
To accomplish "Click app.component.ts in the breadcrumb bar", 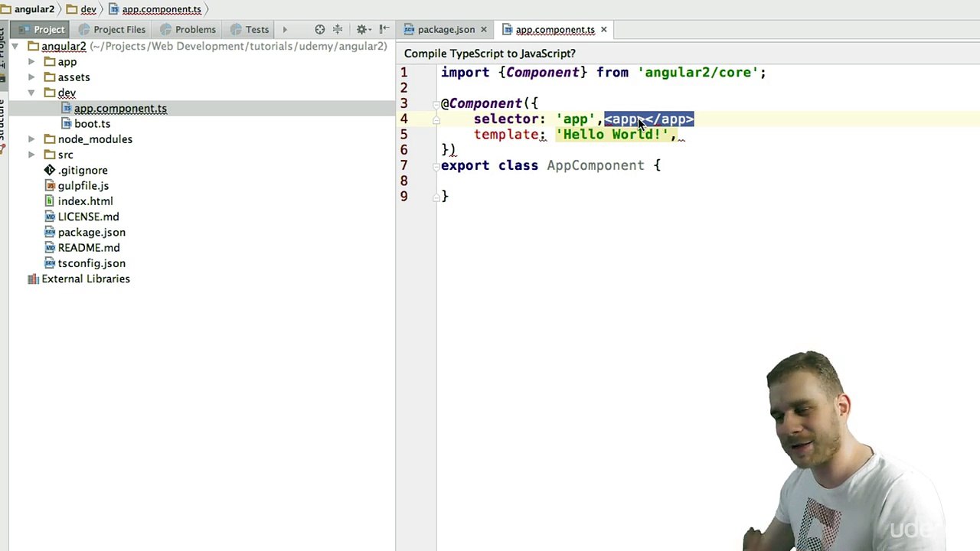I will click(155, 9).
